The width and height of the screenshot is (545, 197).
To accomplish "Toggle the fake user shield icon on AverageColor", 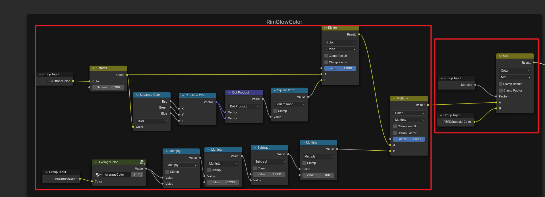I will pyautogui.click(x=140, y=175).
